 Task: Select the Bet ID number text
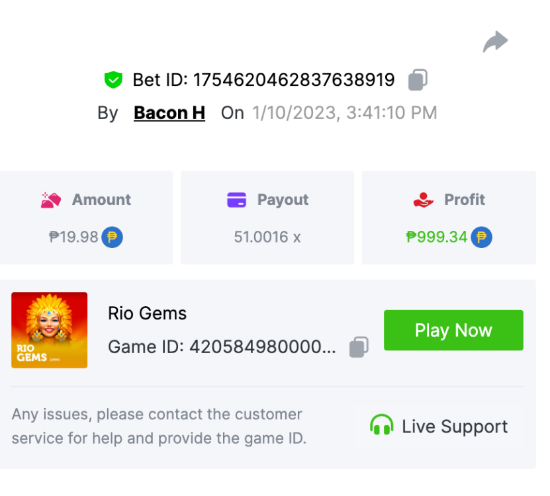(x=294, y=81)
